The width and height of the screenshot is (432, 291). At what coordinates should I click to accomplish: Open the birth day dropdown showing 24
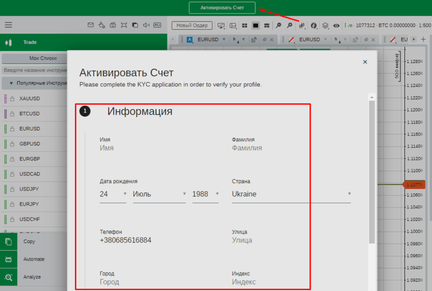pos(113,194)
